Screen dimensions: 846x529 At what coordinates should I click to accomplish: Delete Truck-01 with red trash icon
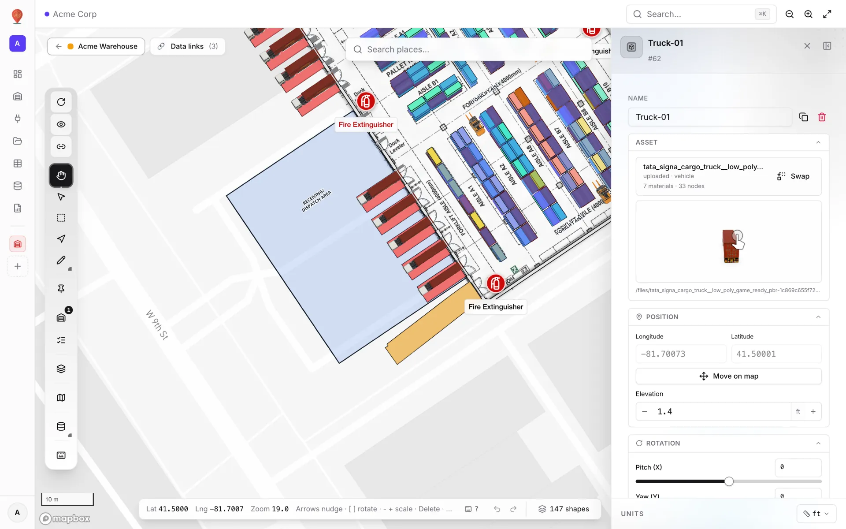[x=822, y=117]
